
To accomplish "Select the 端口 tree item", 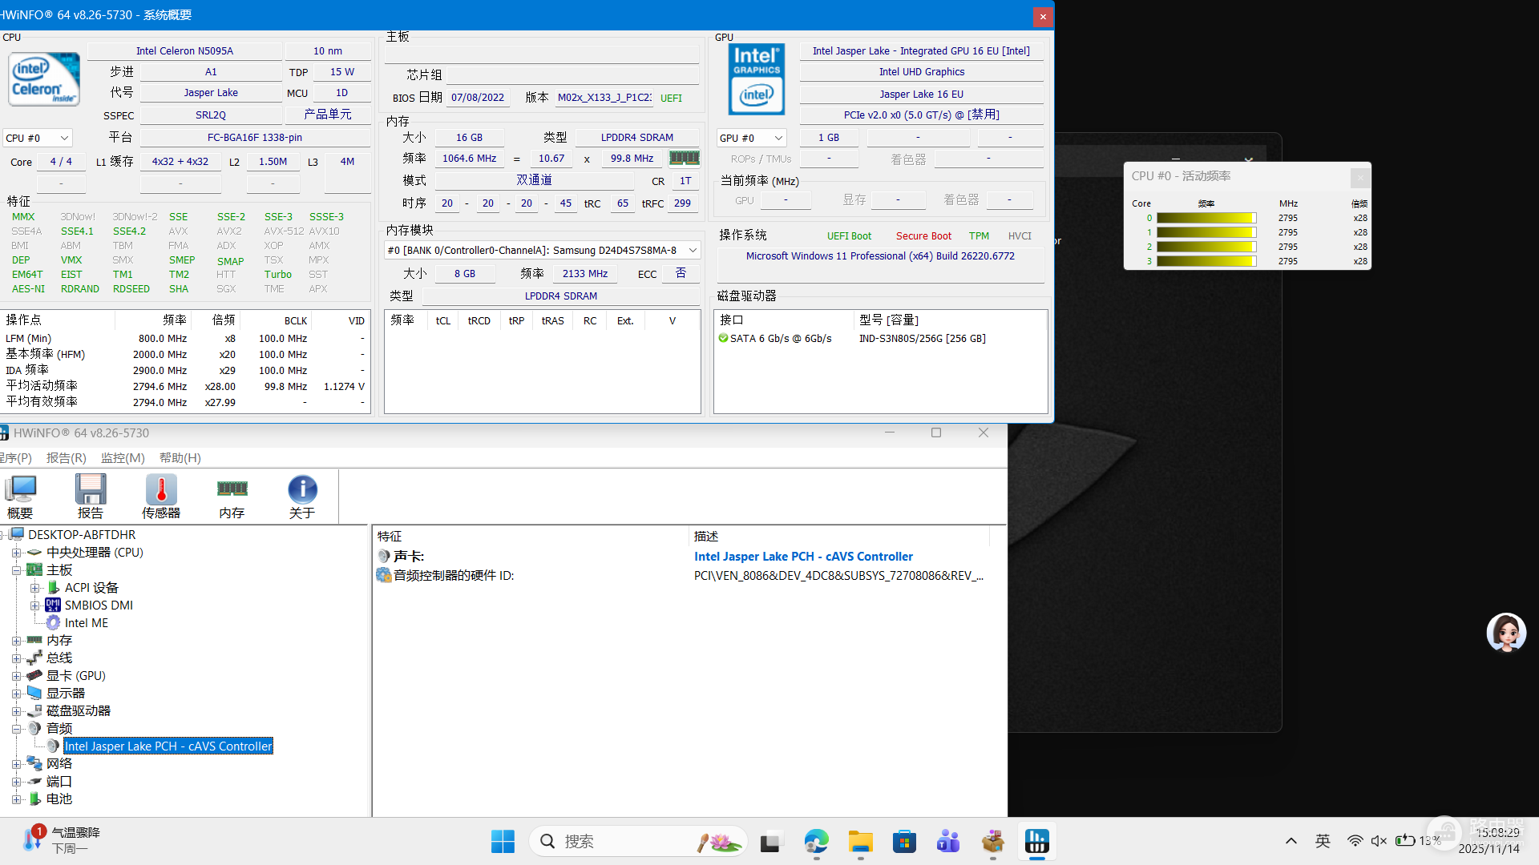I will (59, 781).
